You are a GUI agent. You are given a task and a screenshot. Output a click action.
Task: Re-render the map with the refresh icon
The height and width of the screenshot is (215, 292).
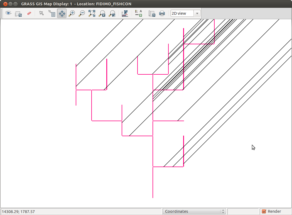click(18, 14)
